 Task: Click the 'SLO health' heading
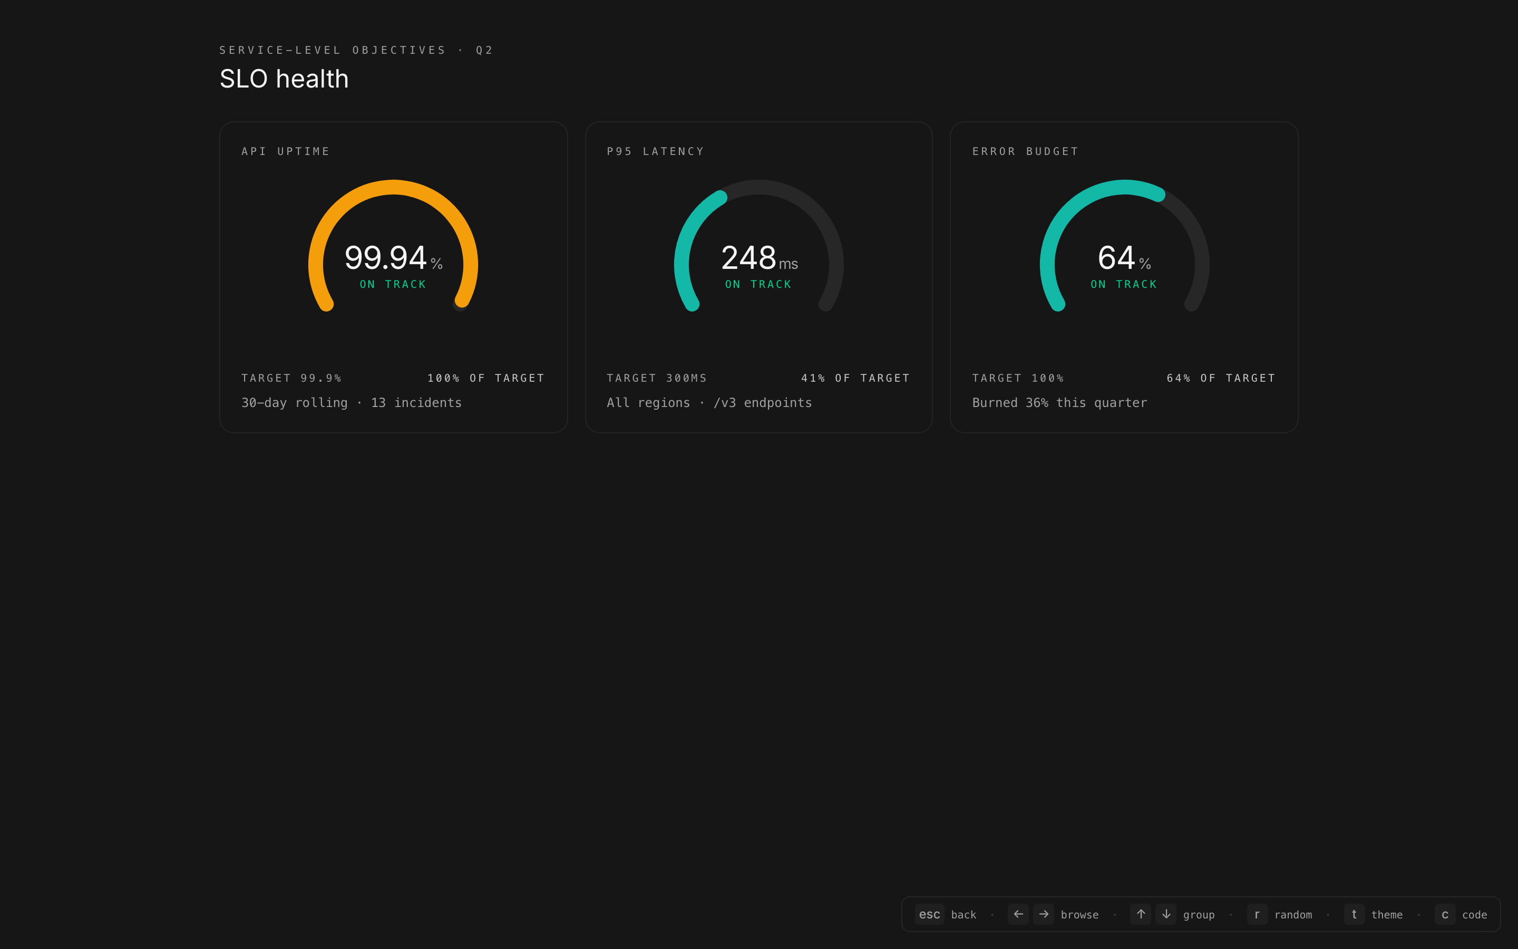coord(284,79)
